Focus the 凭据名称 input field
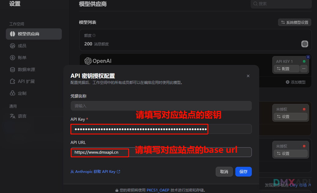This screenshot has width=317, height=193. tap(161, 106)
